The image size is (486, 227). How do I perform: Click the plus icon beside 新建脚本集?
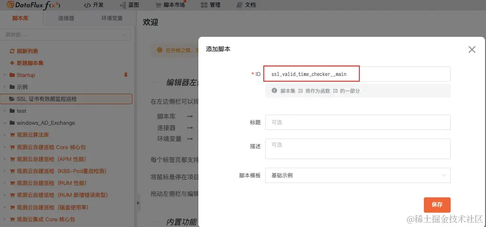(12, 63)
